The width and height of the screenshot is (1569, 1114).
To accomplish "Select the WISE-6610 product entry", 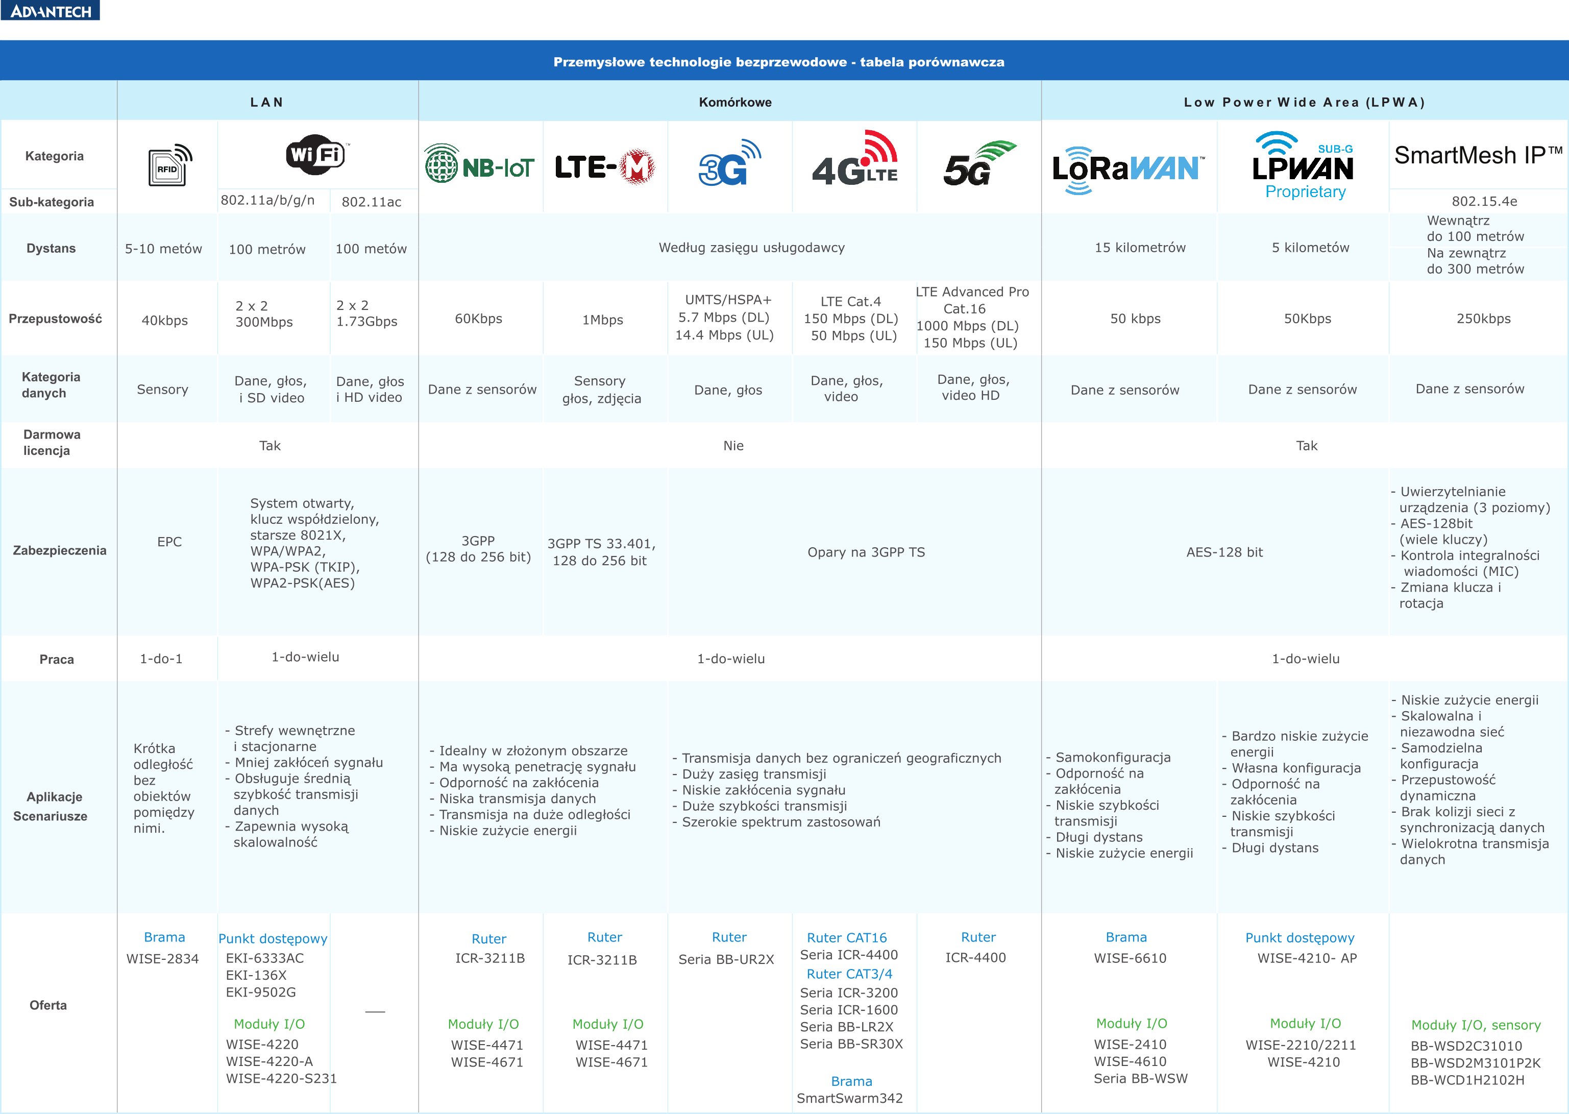I will 1130,958.
